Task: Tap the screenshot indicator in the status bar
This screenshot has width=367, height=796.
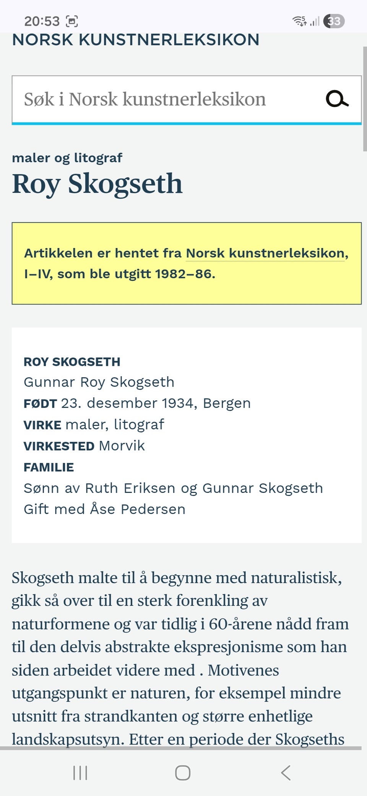Action: click(x=72, y=21)
